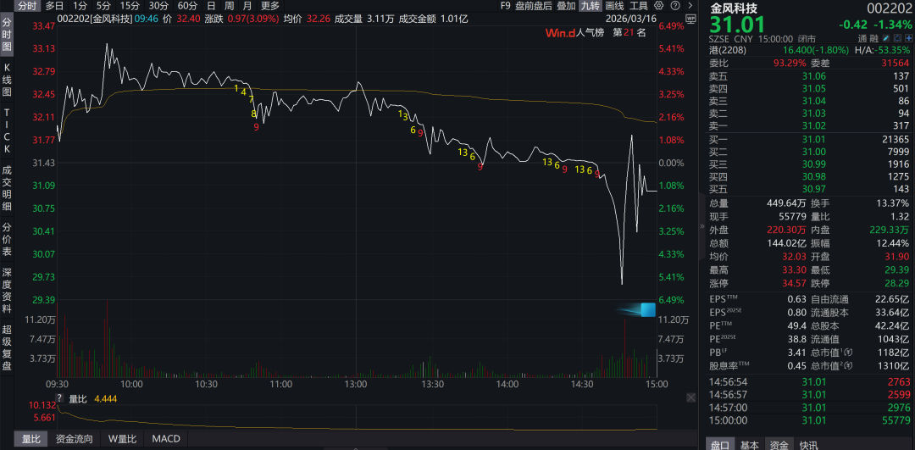The image size is (915, 450).
Task: Select the 5分 period tab
Action: (x=103, y=6)
